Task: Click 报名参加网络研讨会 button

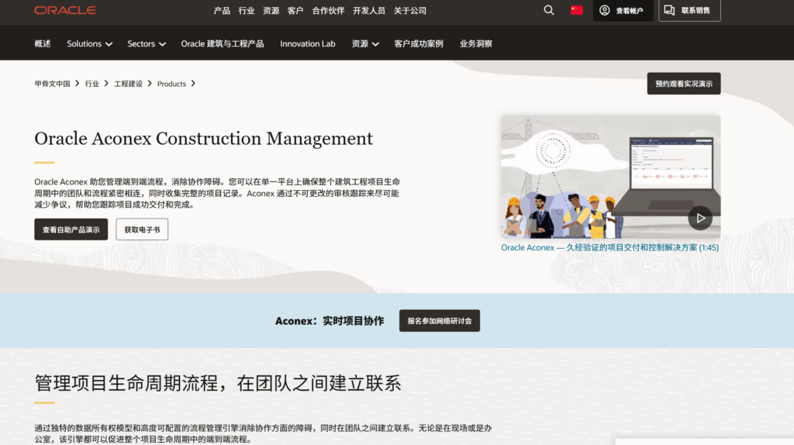Action: click(440, 321)
